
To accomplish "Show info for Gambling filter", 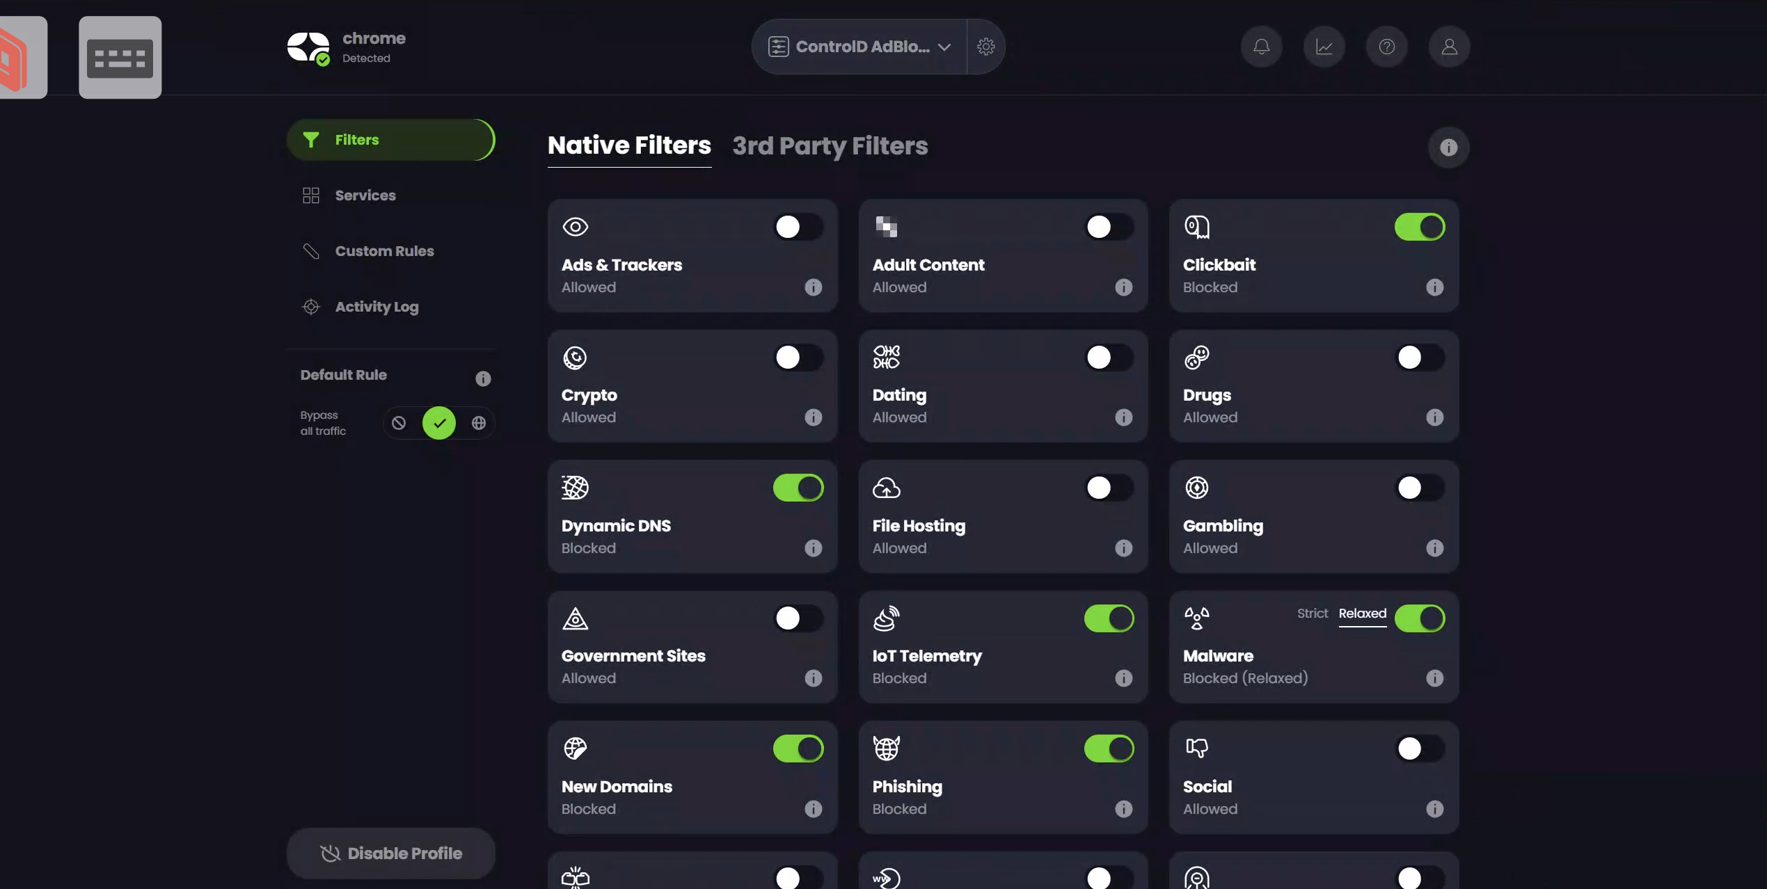I will (x=1434, y=548).
